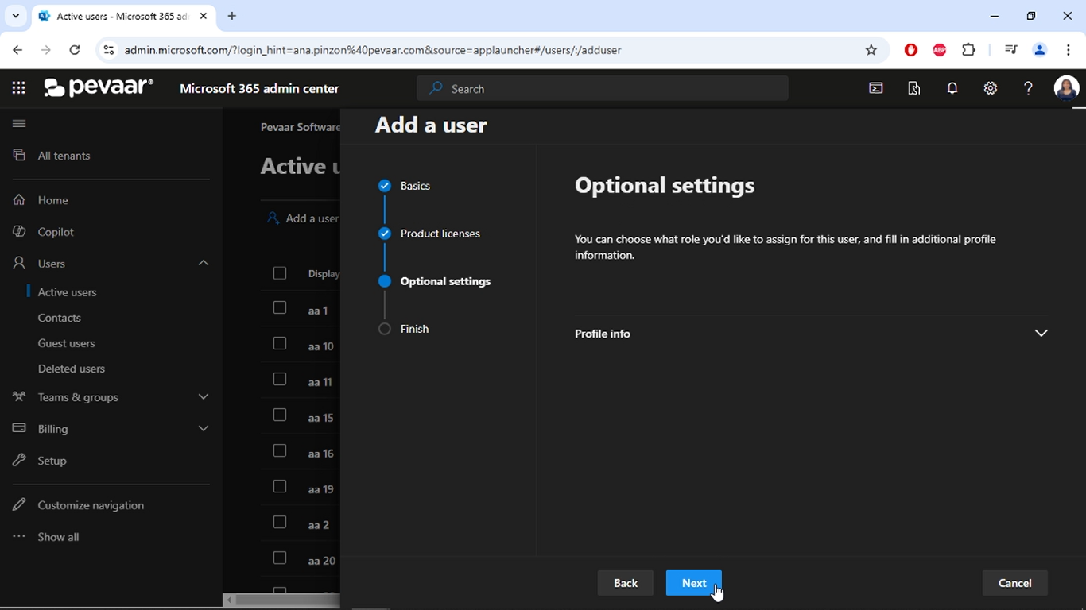Click the browser back arrow
Image resolution: width=1086 pixels, height=610 pixels.
click(17, 49)
